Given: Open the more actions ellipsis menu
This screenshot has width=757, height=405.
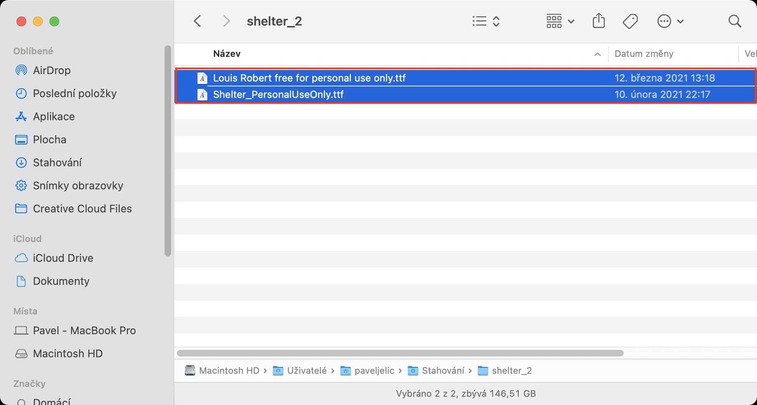Looking at the screenshot, I should (670, 21).
